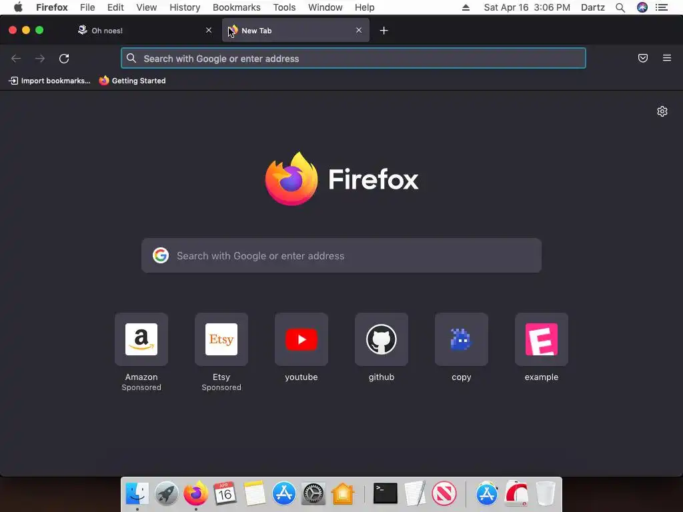
Task: Click Firefox icon in the dock
Action: click(x=195, y=493)
